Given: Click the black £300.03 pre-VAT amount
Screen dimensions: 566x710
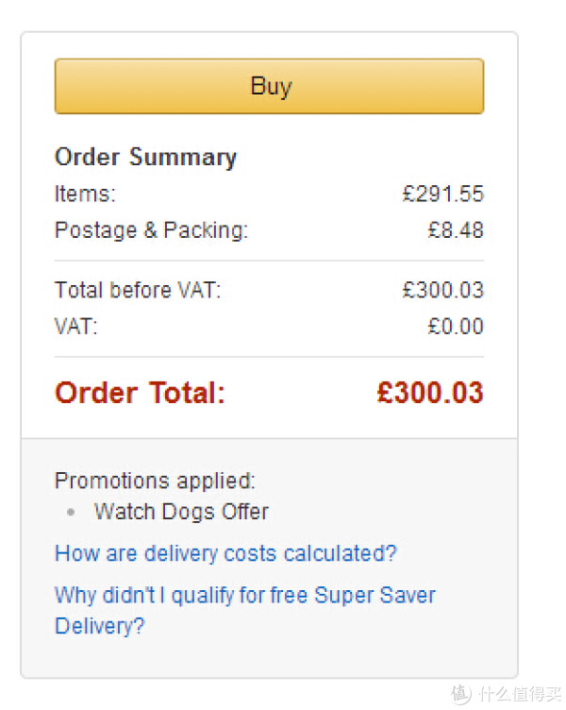Looking at the screenshot, I should (x=443, y=290).
